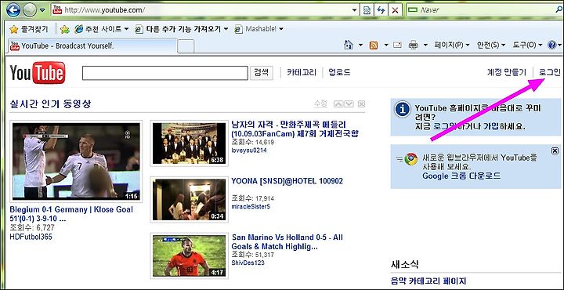The image size is (564, 290).
Task: Move the popular videos module up arrow
Action: tap(338, 104)
